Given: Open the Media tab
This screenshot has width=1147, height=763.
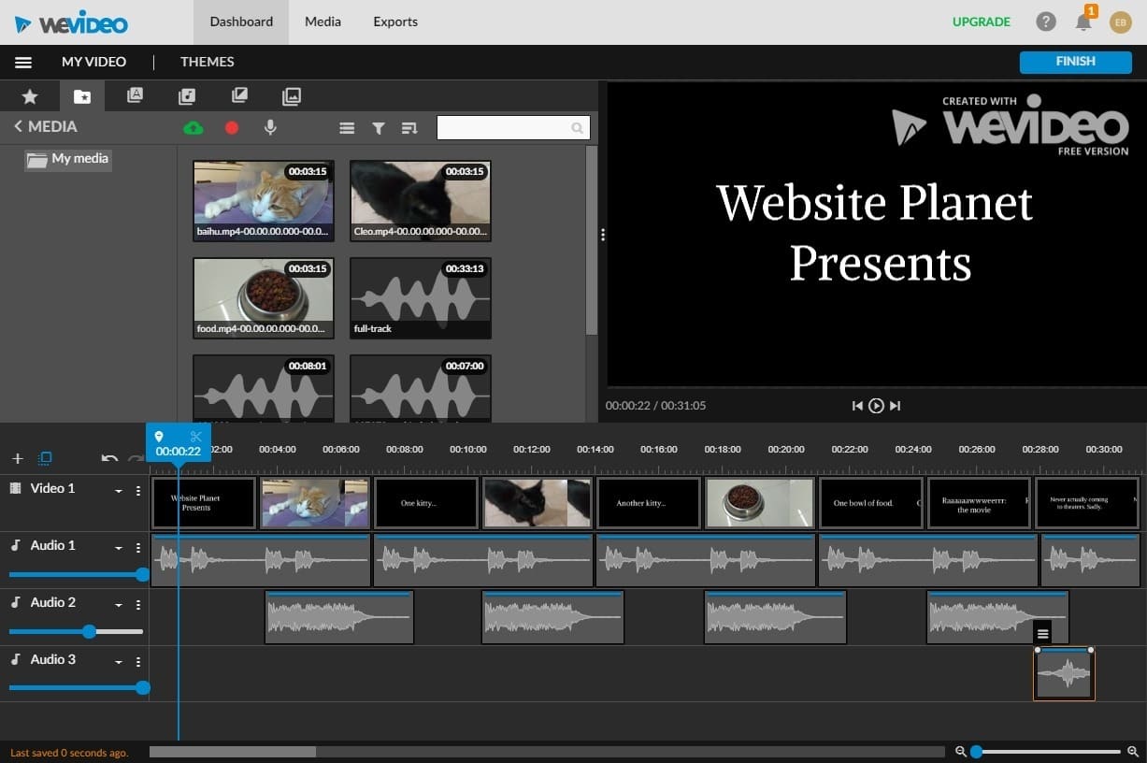Looking at the screenshot, I should click(x=323, y=22).
